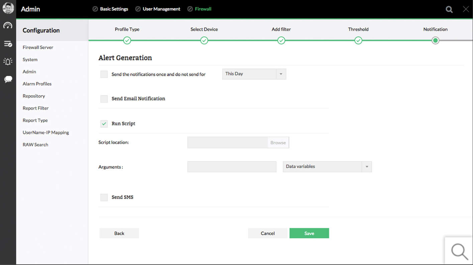Image resolution: width=473 pixels, height=265 pixels.
Task: Click the Threshold step on the progress bar
Action: tap(358, 40)
